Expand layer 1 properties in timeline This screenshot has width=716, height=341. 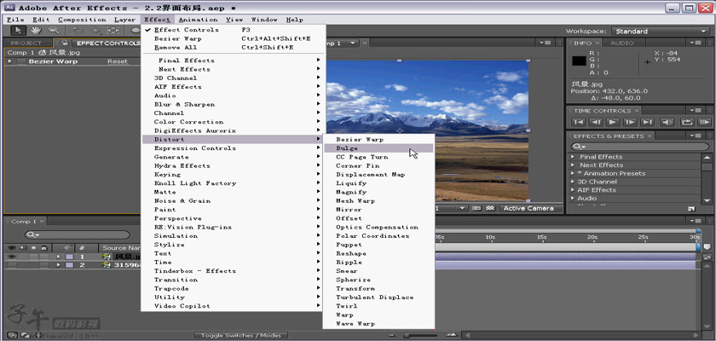[x=59, y=257]
